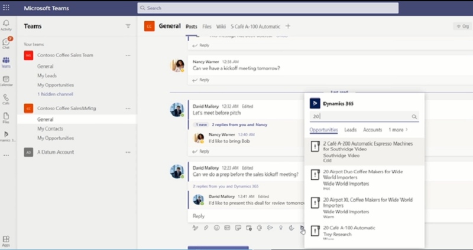Viewport: 473px width, 250px height.
Task: Show more apps ellipsis in the rail
Action: [x=6, y=156]
